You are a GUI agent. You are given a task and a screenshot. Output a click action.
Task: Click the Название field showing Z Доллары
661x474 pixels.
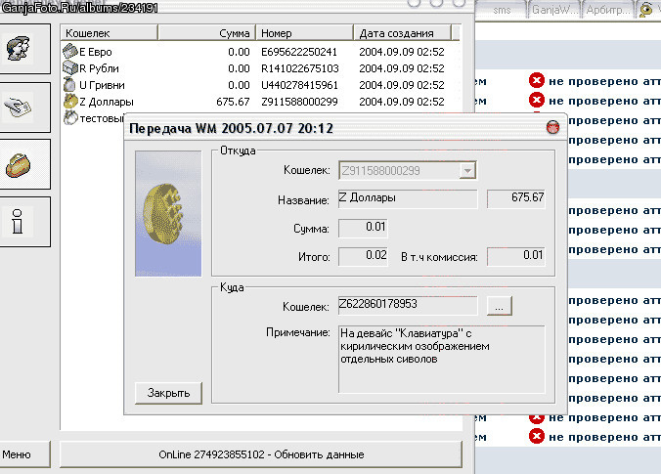[x=408, y=198]
